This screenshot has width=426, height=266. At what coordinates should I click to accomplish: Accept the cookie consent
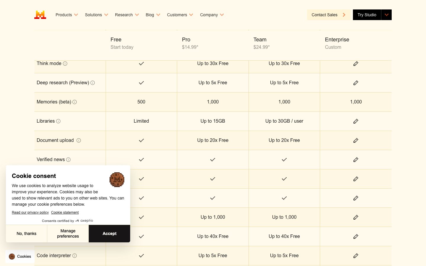109,233
